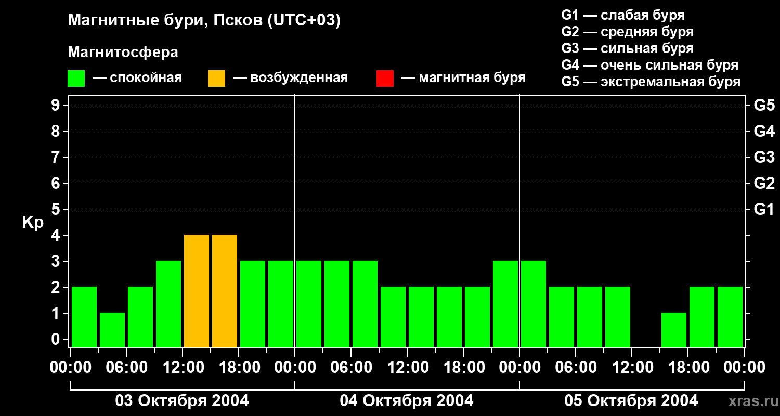Screen dimensions: 780x416
Task: Click the "G2" scale label beside the chart
Action: click(764, 183)
